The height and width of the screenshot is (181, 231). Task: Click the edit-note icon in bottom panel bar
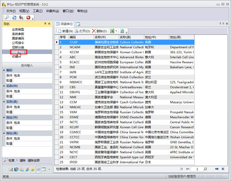click(11, 169)
